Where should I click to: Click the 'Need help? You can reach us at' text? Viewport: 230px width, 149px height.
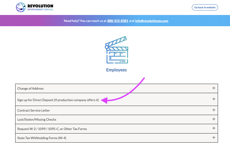pyautogui.click(x=85, y=21)
